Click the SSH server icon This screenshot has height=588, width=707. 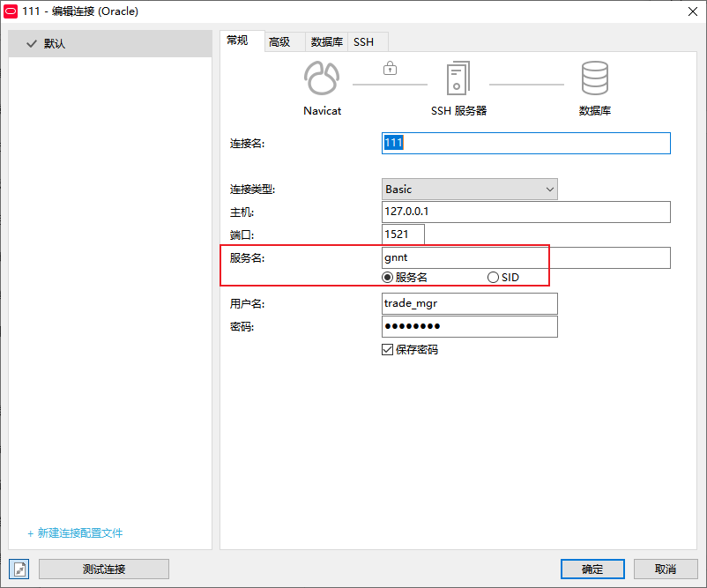point(458,78)
